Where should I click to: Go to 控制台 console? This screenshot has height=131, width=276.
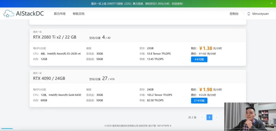(x=234, y=14)
